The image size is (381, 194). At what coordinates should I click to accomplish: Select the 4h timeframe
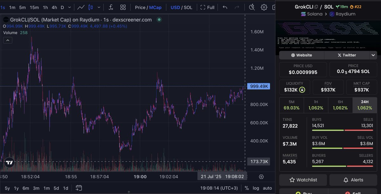(54, 8)
